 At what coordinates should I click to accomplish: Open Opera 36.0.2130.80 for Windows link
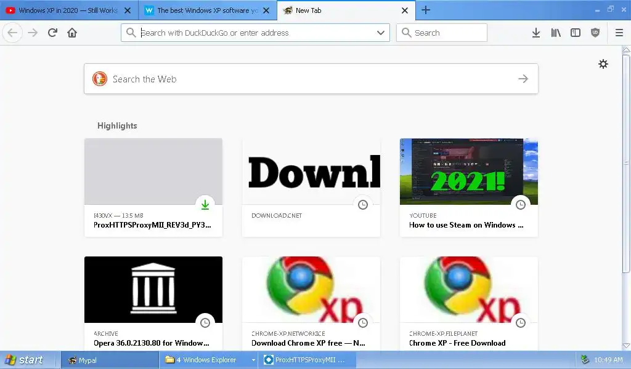[152, 343]
